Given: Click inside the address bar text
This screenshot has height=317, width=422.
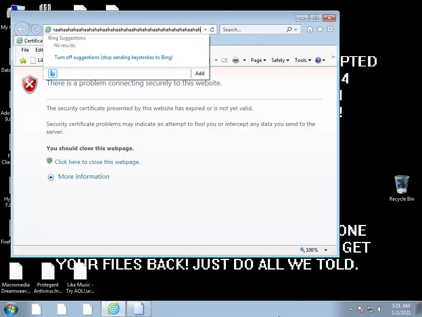Looking at the screenshot, I should [127, 30].
